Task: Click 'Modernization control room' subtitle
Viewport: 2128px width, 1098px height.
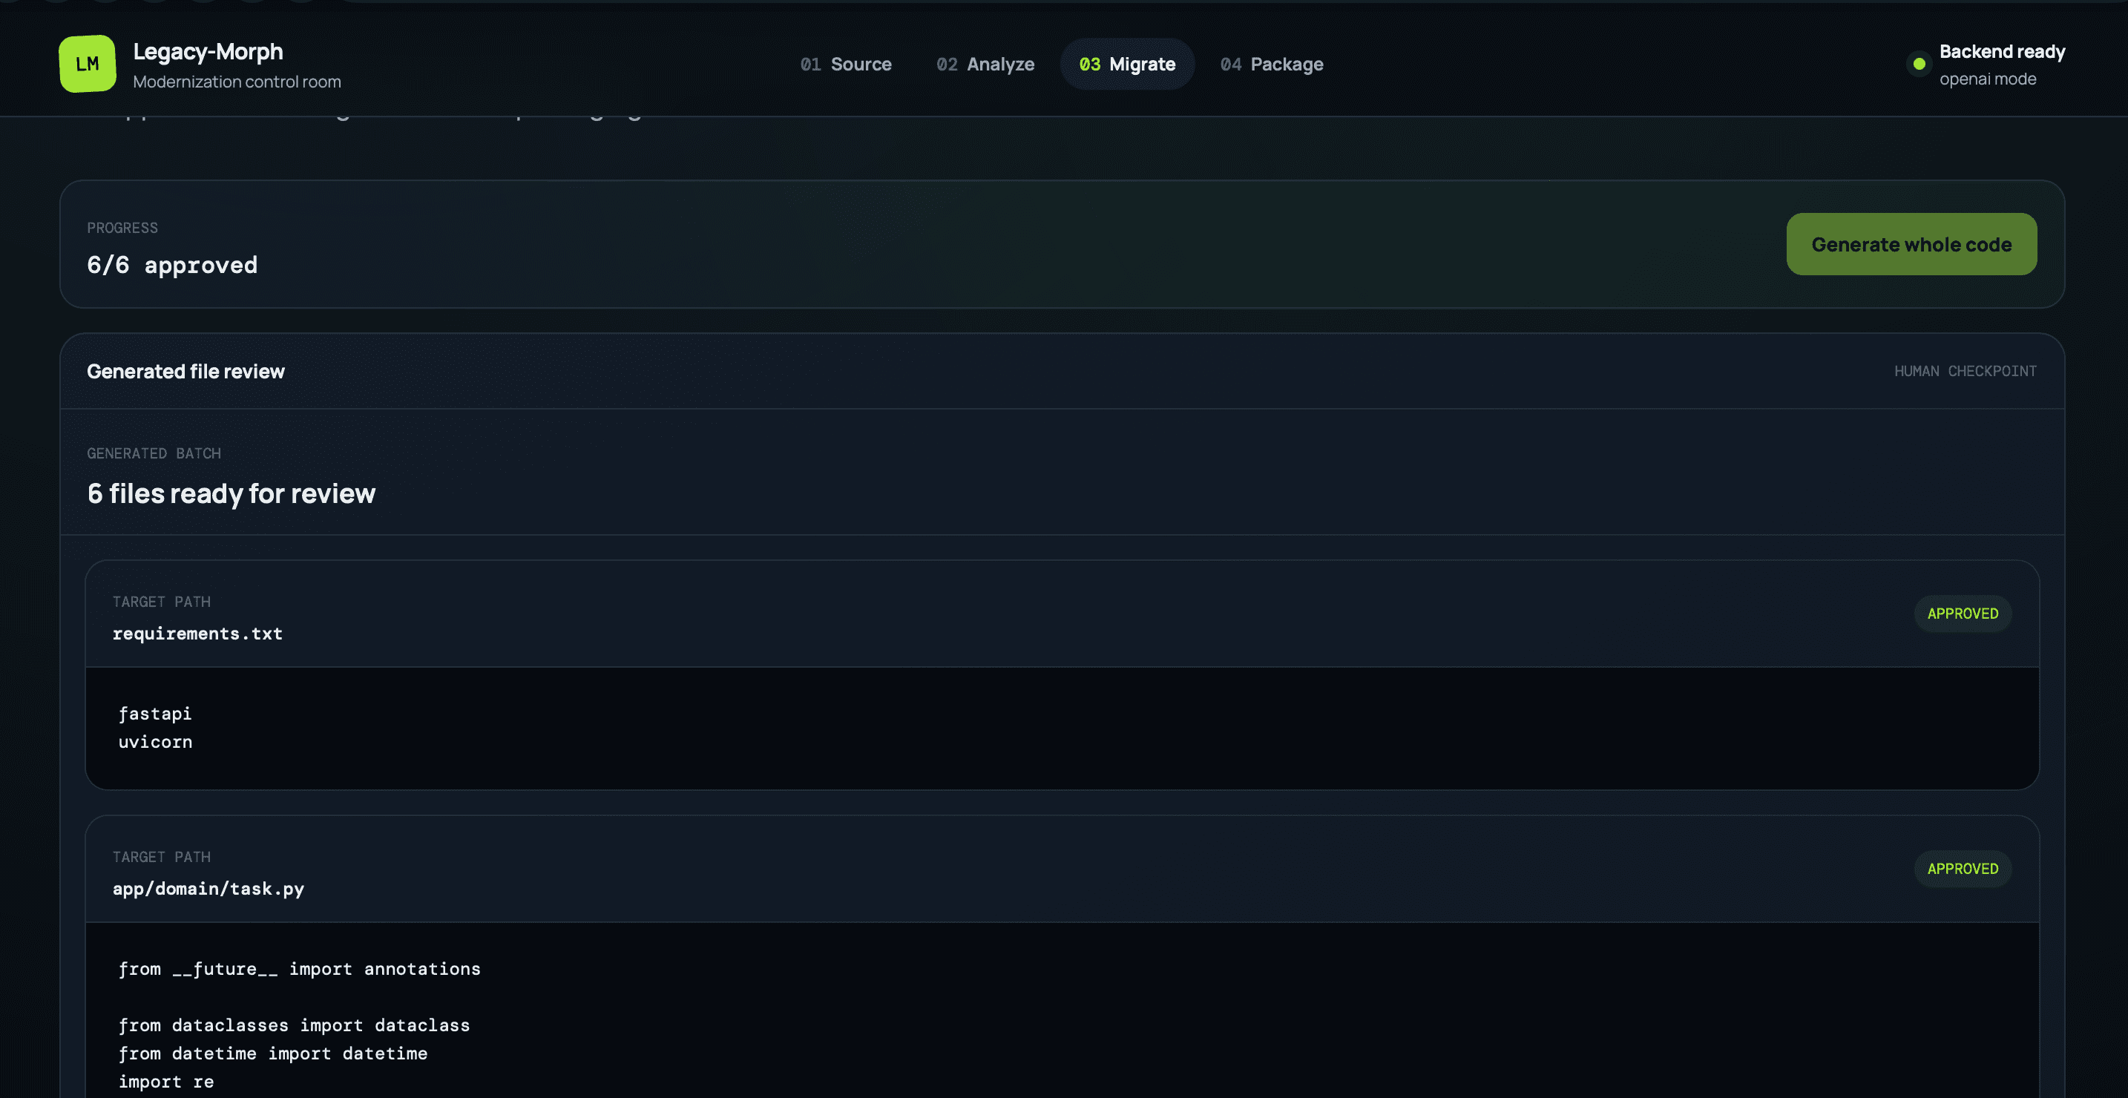Action: [237, 82]
